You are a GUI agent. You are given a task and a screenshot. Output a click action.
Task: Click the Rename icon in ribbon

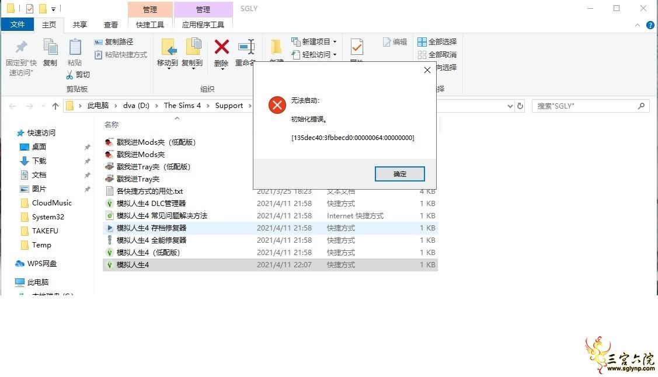(246, 47)
